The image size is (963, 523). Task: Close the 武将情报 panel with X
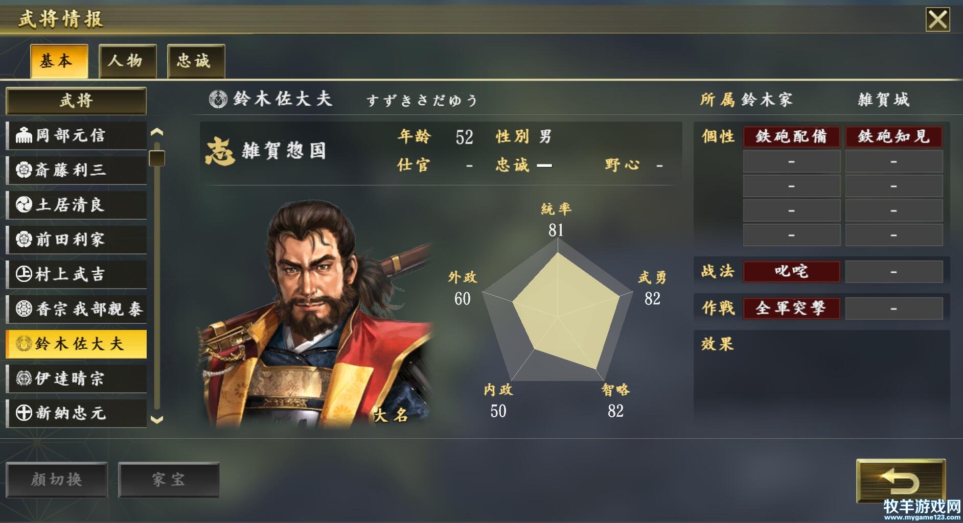[938, 20]
